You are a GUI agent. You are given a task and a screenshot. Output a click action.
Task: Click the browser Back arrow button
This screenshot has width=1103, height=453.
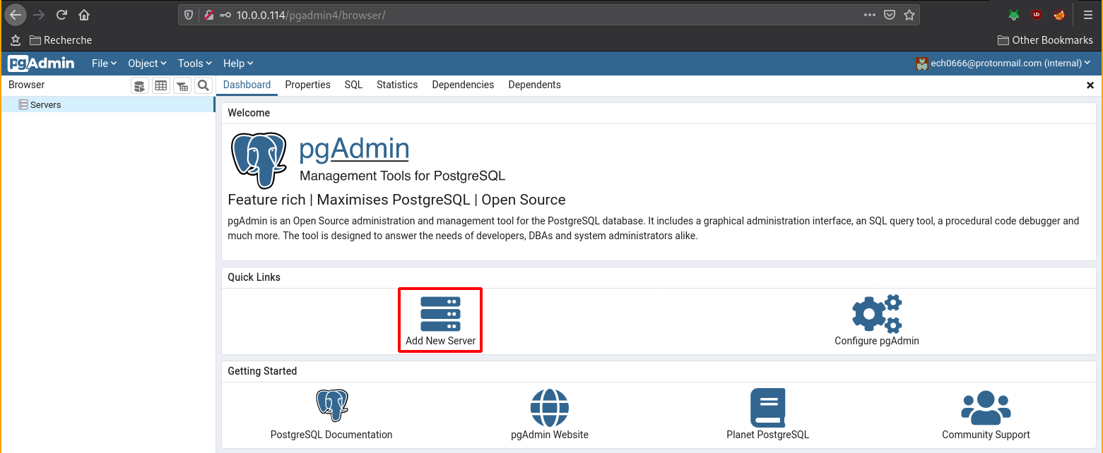tap(16, 15)
